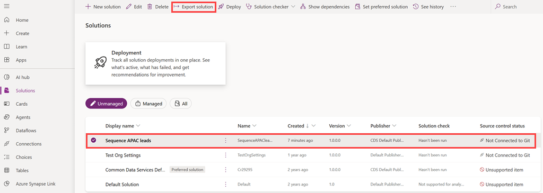Open more actions for Default Solution
The height and width of the screenshot is (193, 543).
226,185
